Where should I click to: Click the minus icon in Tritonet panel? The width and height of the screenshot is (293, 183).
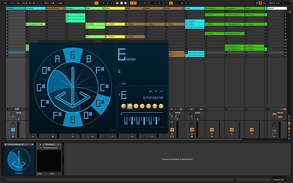pyautogui.click(x=161, y=91)
